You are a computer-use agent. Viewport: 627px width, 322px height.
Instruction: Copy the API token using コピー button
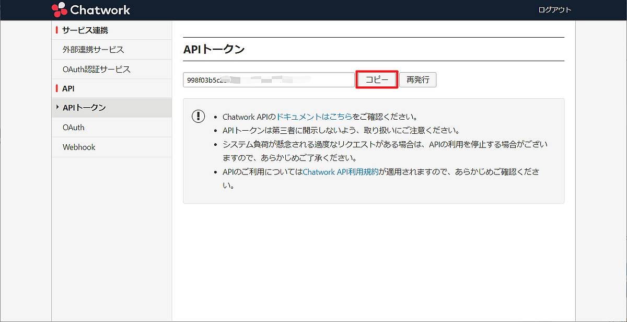(376, 79)
